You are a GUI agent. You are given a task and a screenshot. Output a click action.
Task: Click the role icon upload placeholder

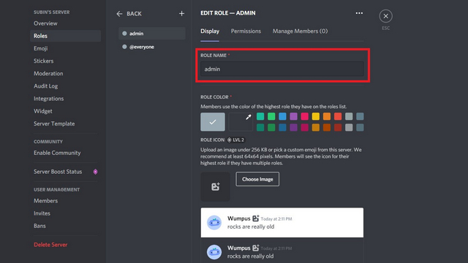pyautogui.click(x=215, y=187)
